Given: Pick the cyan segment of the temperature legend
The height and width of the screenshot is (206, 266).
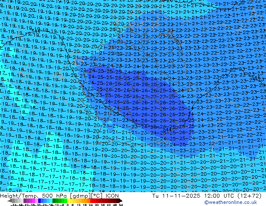Looking at the screenshot, I should click(51, 201).
